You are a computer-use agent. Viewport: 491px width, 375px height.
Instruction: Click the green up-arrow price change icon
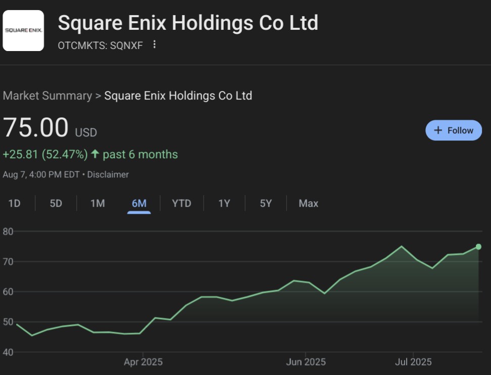(x=95, y=154)
